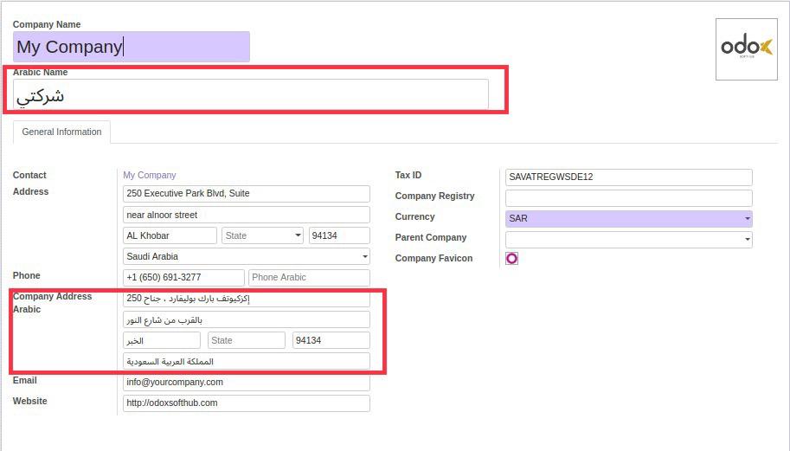Screen dimensions: 790x451
Task: Focus the Tax ID field
Action: click(x=628, y=177)
